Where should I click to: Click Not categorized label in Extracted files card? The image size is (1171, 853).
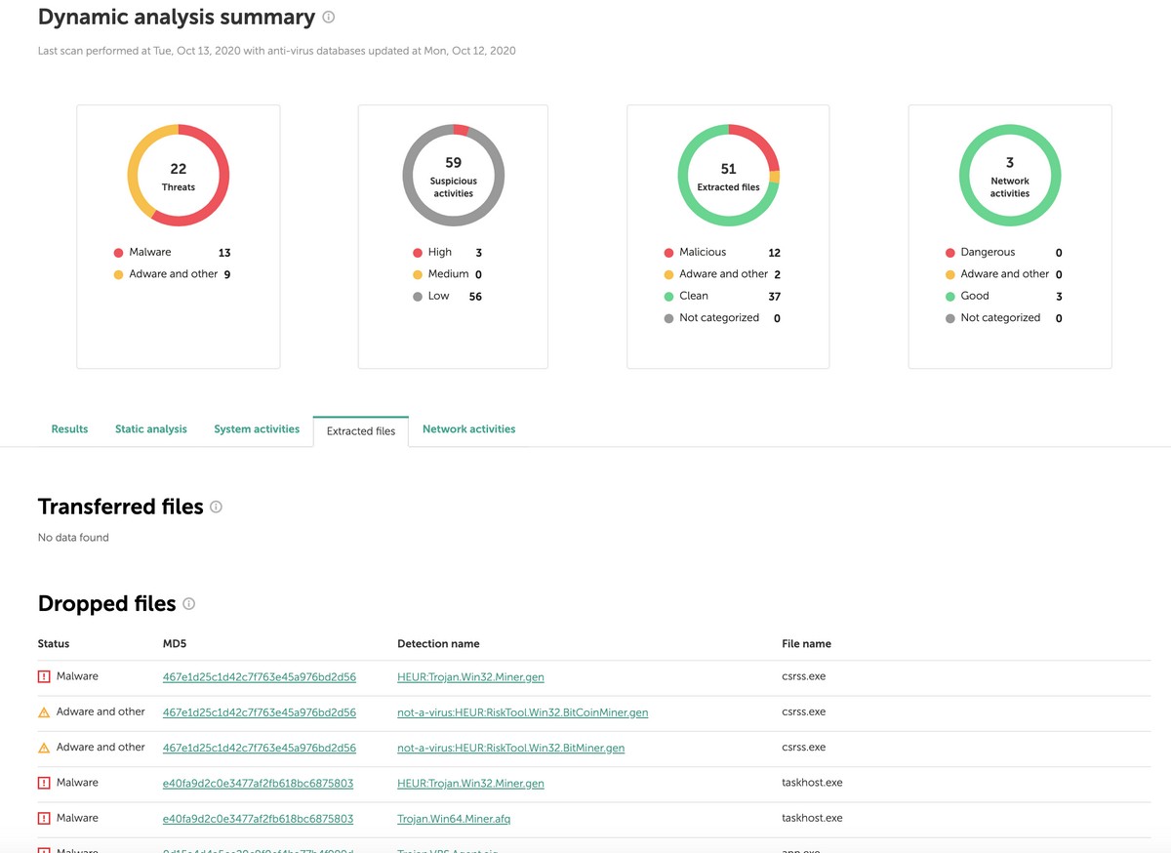click(719, 318)
